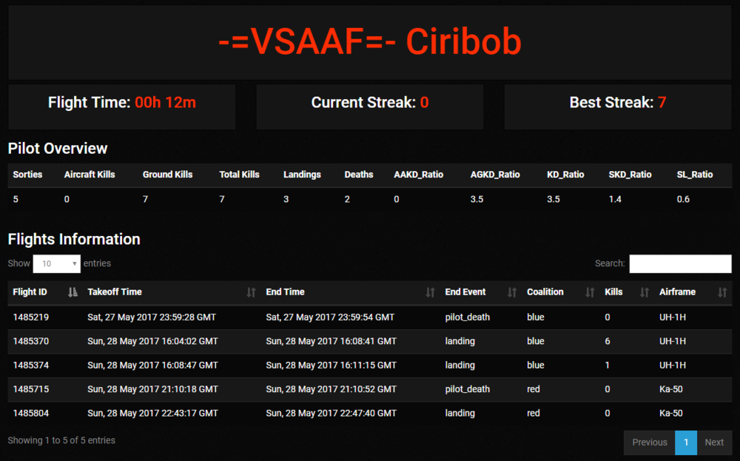Focus the Search input field
This screenshot has height=461, width=740.
680,263
